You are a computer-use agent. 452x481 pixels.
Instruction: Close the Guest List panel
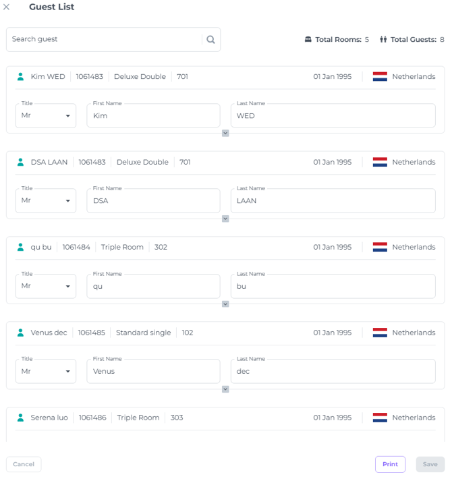[x=7, y=7]
